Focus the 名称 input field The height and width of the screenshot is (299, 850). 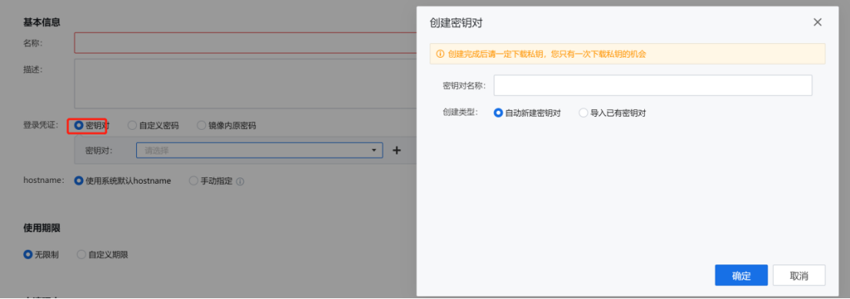pos(245,43)
